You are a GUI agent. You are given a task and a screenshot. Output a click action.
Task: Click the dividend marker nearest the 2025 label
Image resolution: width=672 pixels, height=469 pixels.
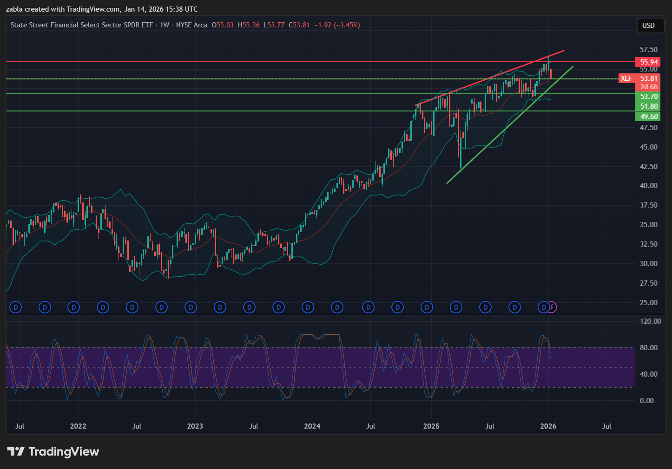coord(427,307)
